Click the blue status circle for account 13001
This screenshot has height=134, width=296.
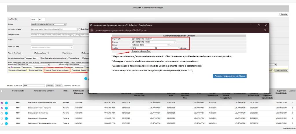[6, 113]
